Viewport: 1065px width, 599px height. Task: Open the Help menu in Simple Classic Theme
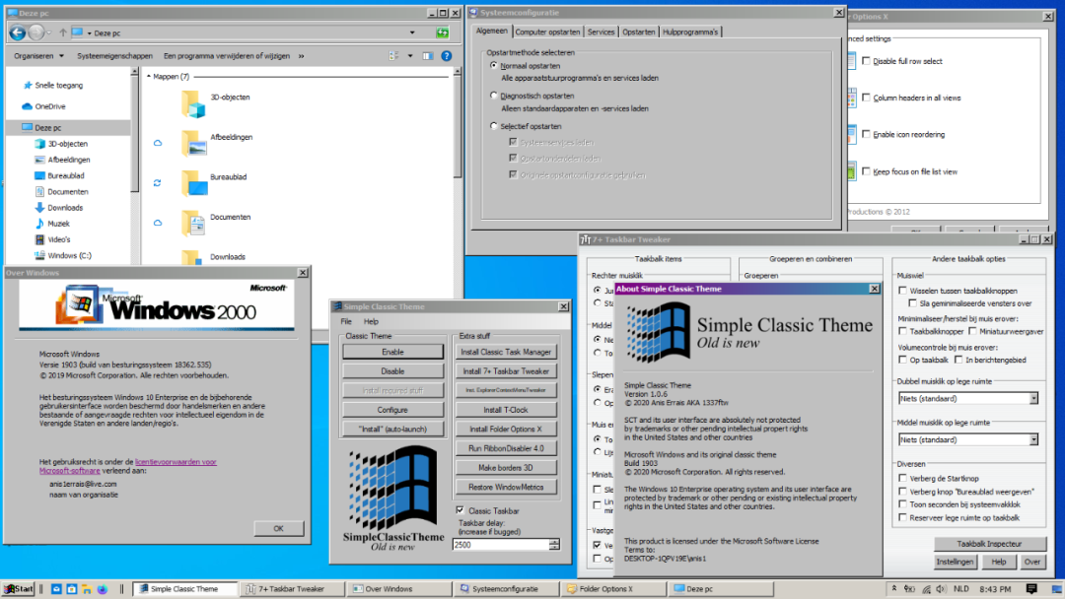point(372,321)
